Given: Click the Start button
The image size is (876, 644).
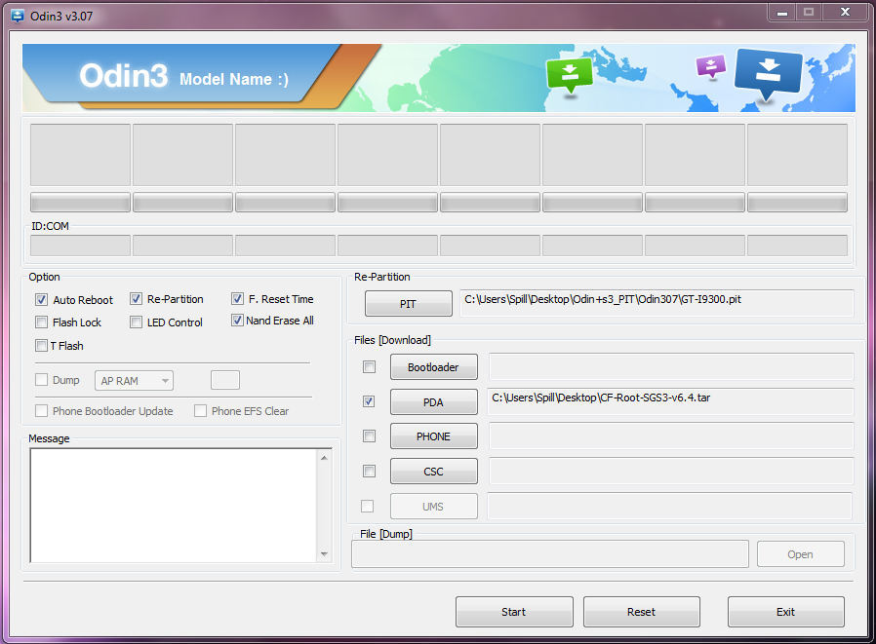Looking at the screenshot, I should coord(514,612).
